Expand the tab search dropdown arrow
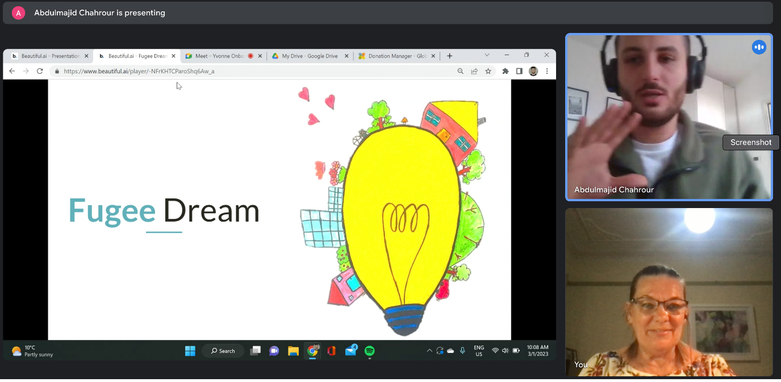Viewport: 781px width, 382px height. pyautogui.click(x=487, y=55)
